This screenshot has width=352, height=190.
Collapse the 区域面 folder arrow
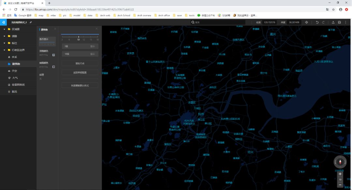click(4, 29)
